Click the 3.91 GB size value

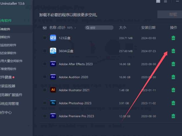click(x=124, y=103)
